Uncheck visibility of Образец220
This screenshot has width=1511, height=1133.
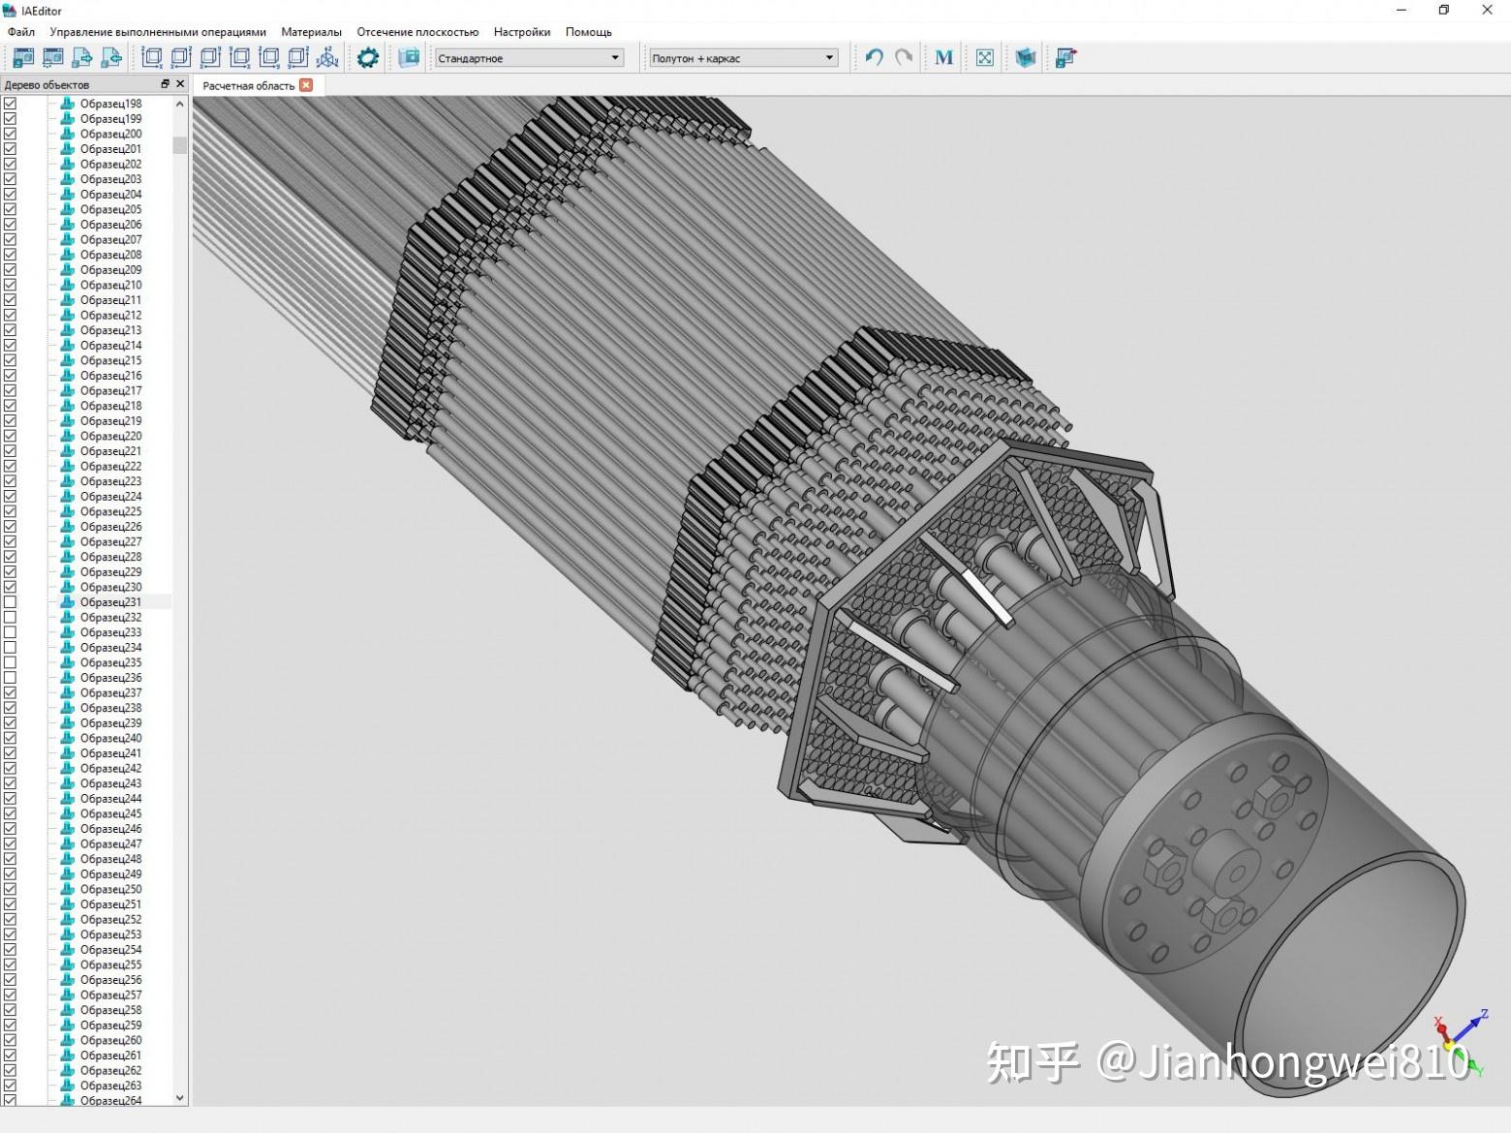tap(12, 435)
